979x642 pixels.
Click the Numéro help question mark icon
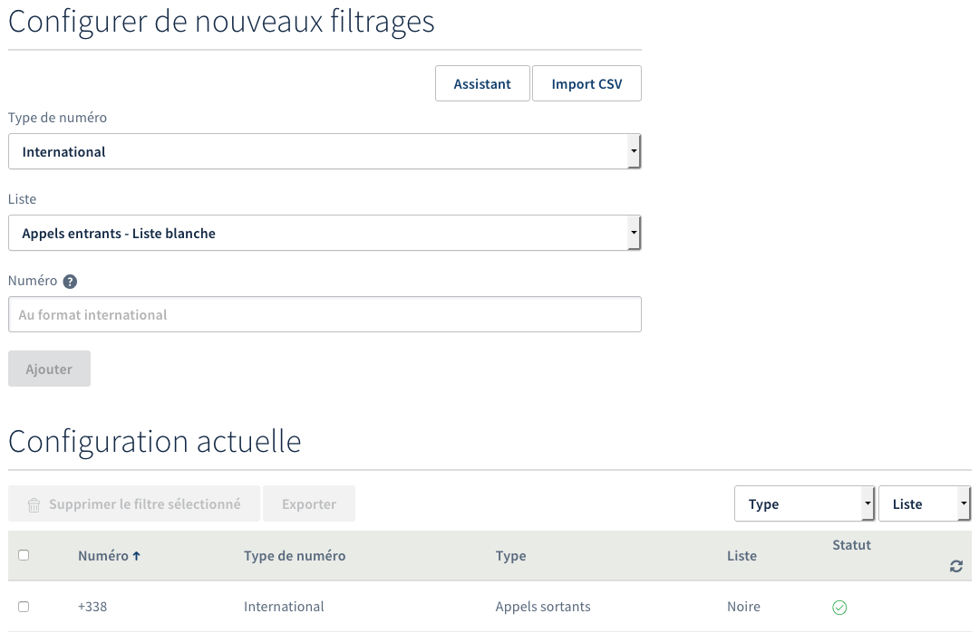click(x=70, y=281)
